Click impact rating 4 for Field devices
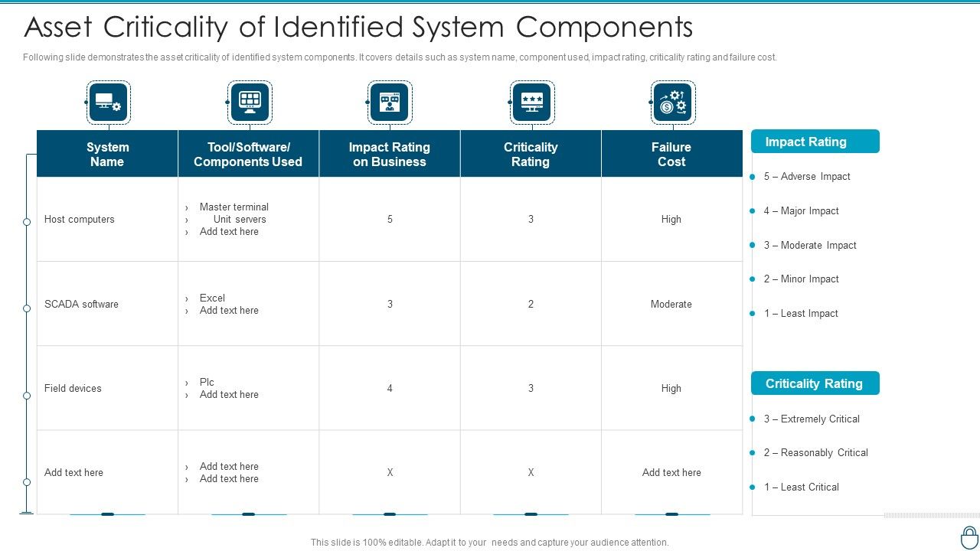This screenshot has width=980, height=551. 390,388
